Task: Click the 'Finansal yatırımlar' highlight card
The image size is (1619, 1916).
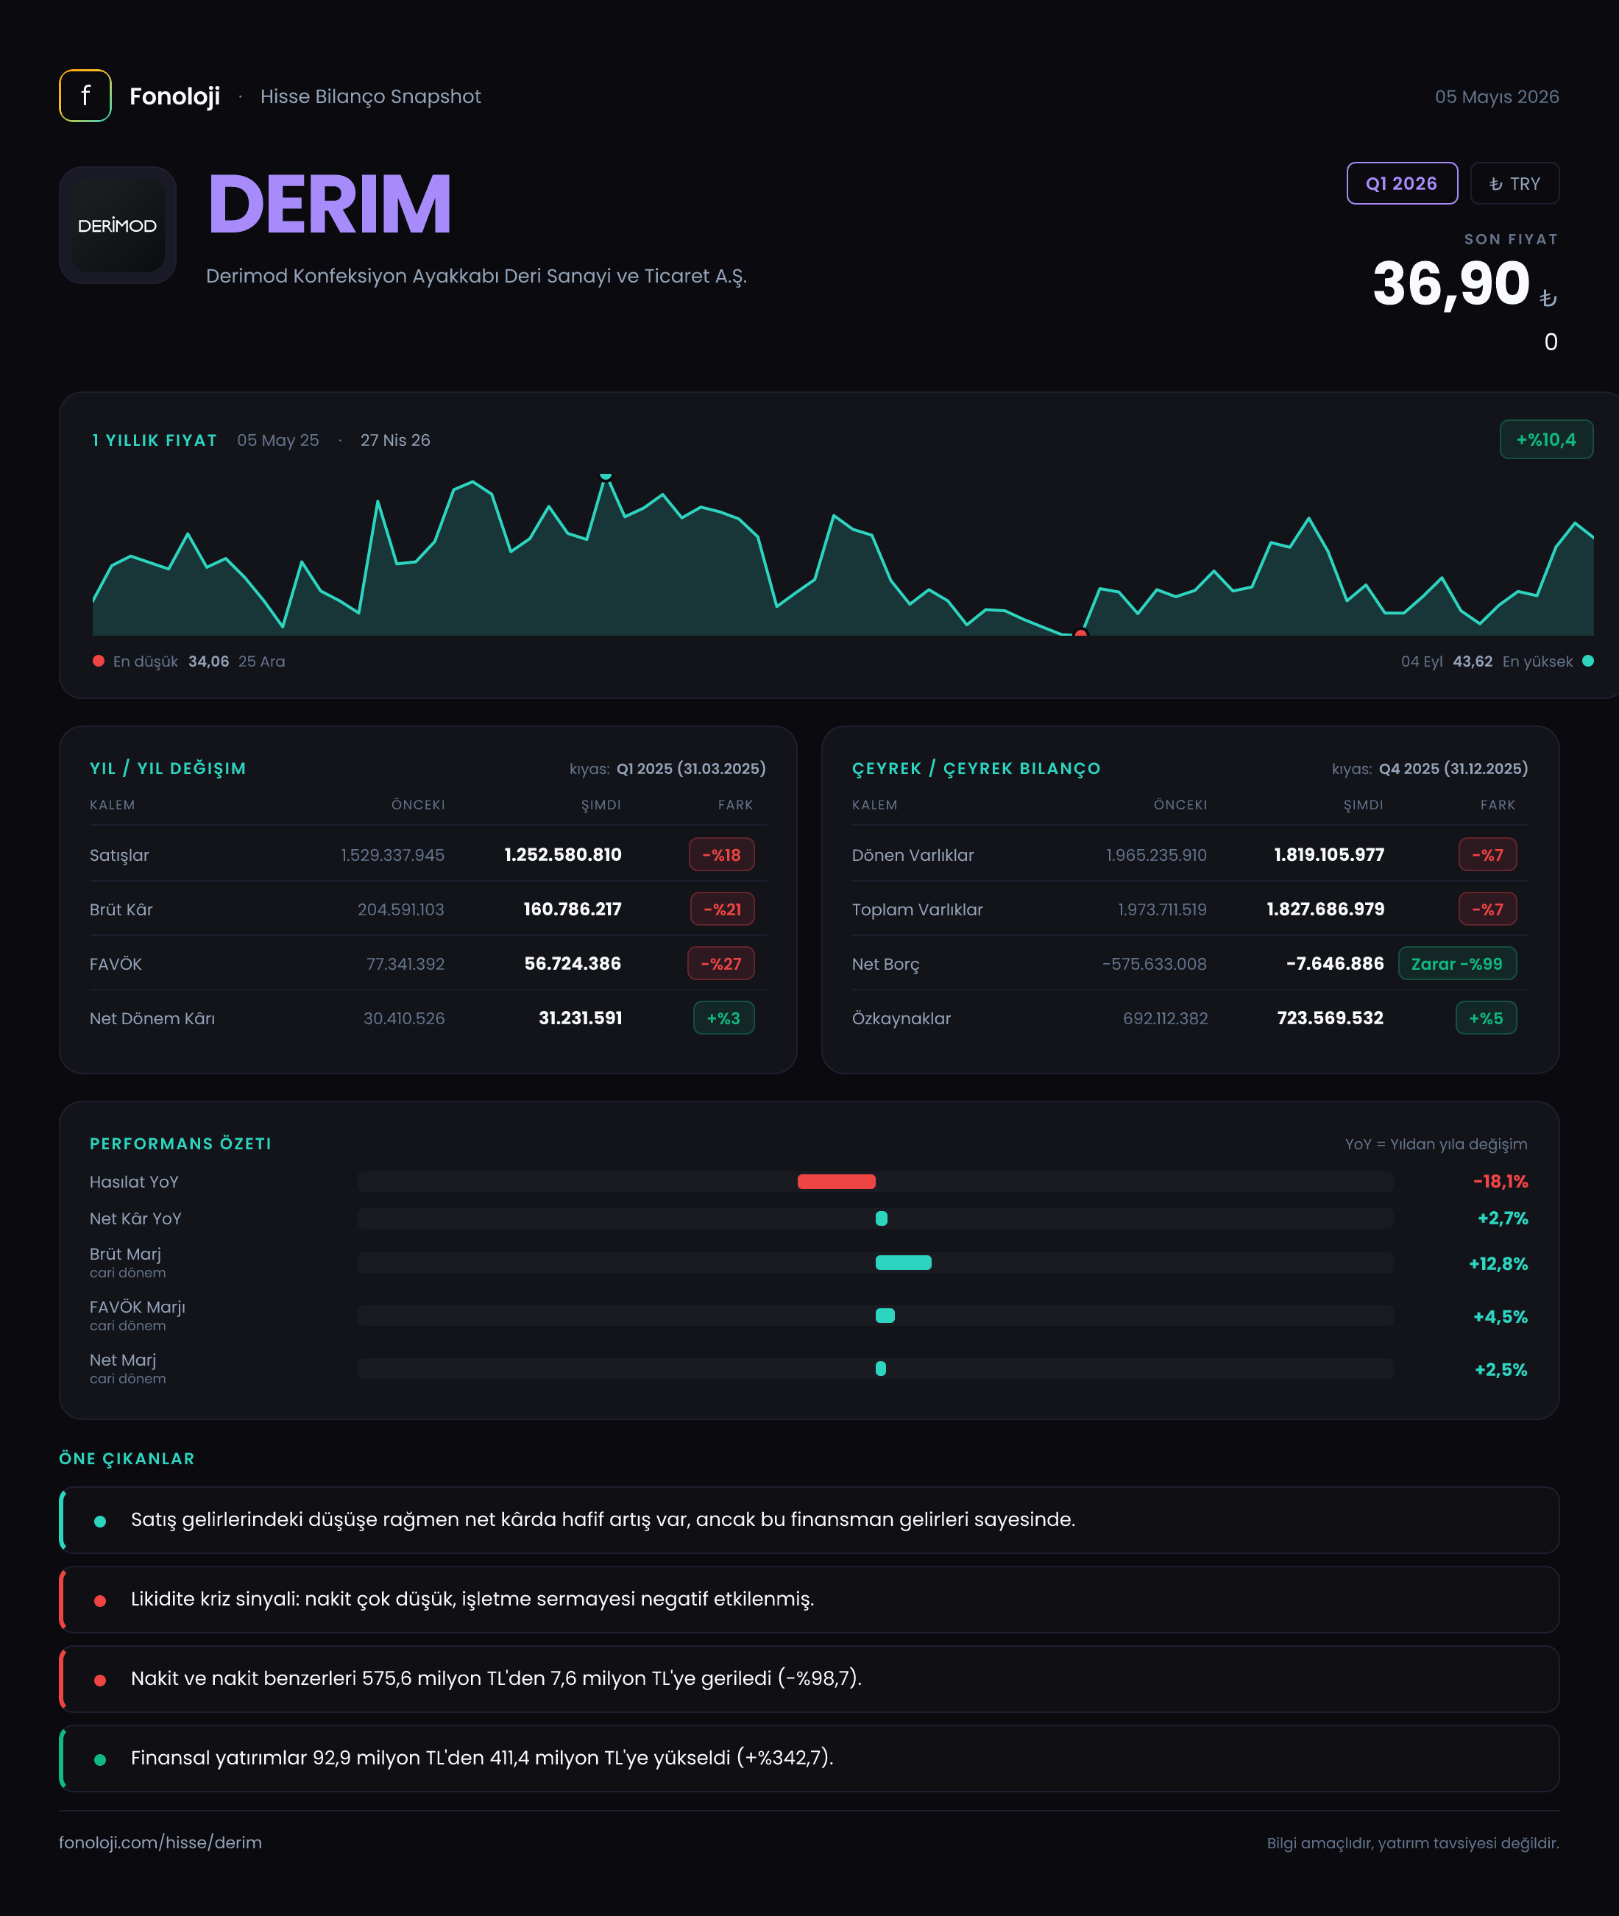Action: pos(809,1758)
